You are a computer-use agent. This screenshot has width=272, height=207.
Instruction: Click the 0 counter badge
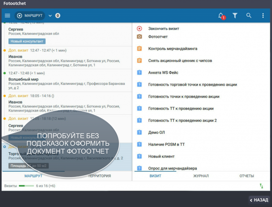click(58, 16)
